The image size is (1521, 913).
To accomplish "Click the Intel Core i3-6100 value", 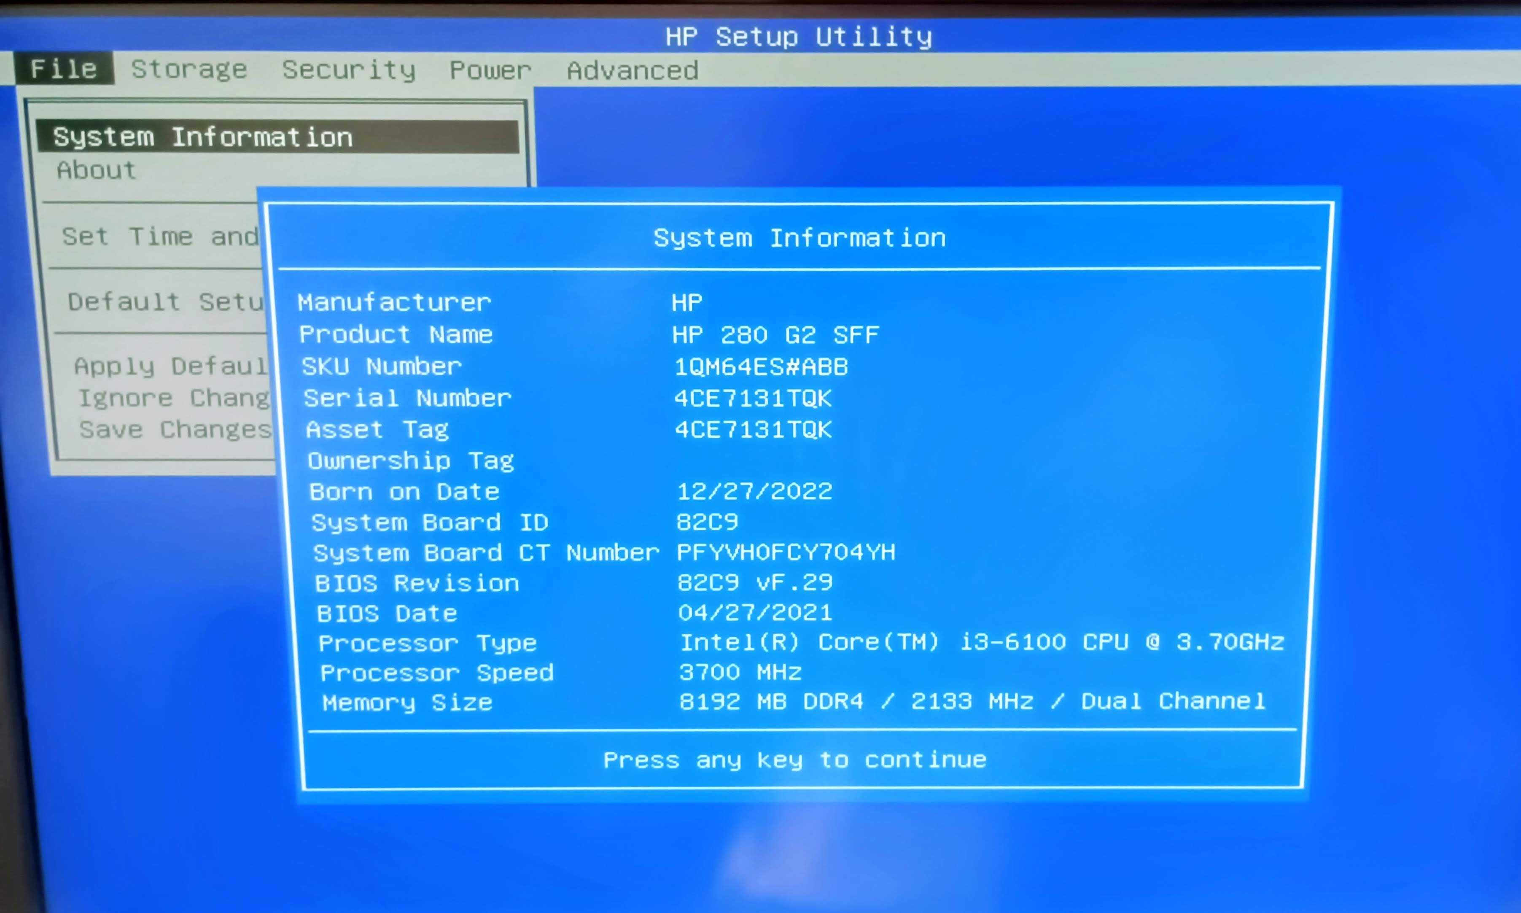I will 982,642.
